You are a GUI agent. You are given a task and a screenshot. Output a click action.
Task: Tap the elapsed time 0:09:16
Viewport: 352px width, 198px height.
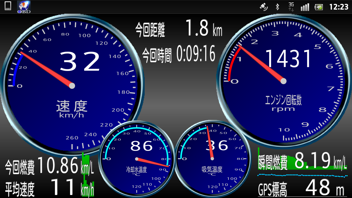[x=196, y=54]
